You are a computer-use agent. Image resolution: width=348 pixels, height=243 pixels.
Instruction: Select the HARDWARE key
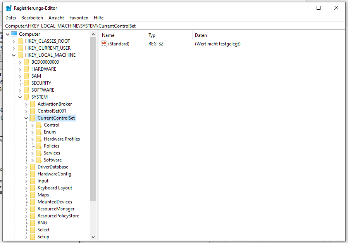point(44,69)
